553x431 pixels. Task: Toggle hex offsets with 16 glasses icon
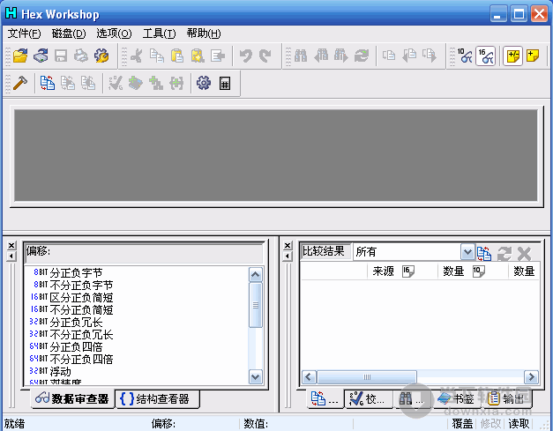pyautogui.click(x=485, y=56)
